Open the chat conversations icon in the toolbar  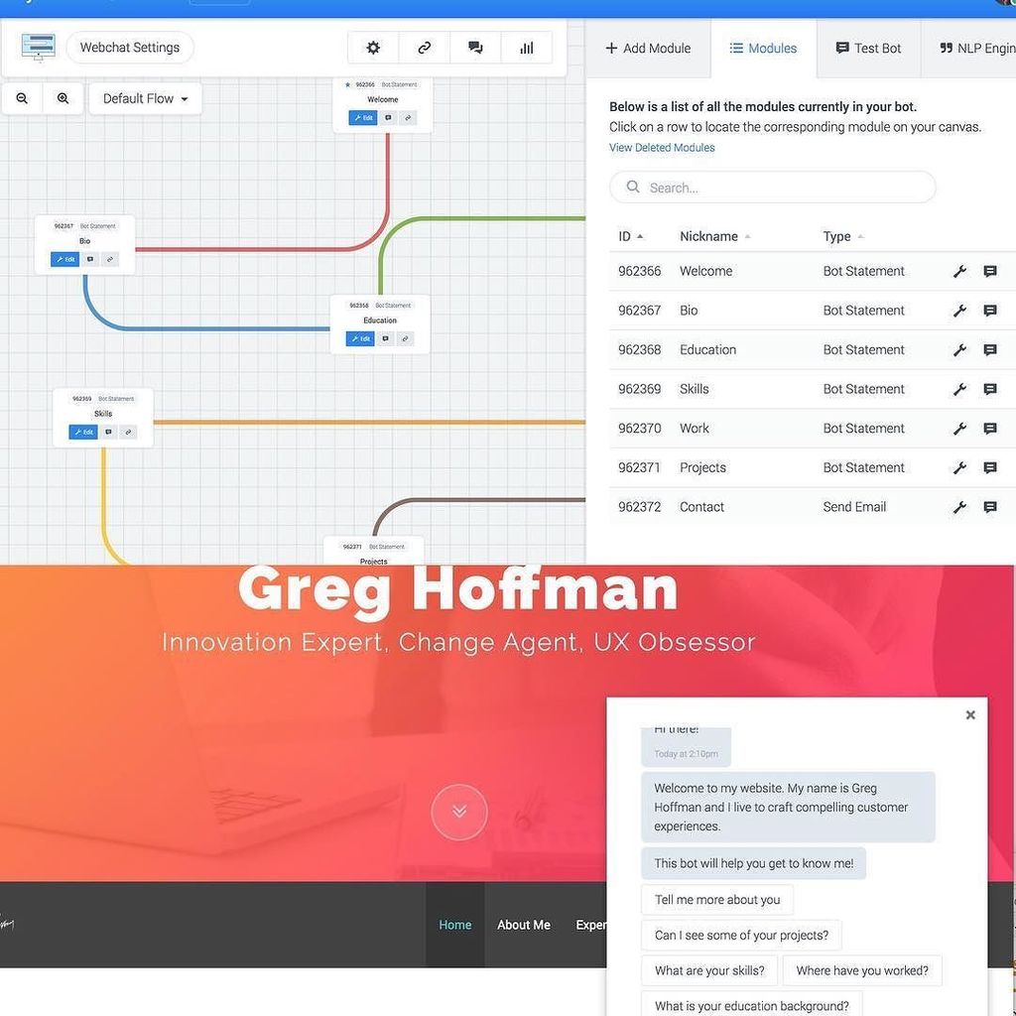point(475,47)
